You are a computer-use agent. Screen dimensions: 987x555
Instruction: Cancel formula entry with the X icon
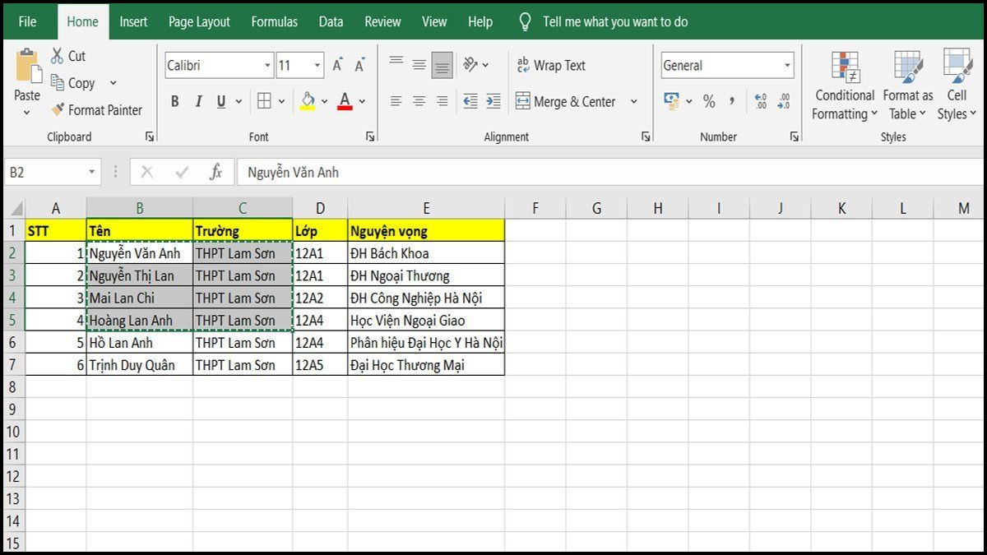[147, 172]
